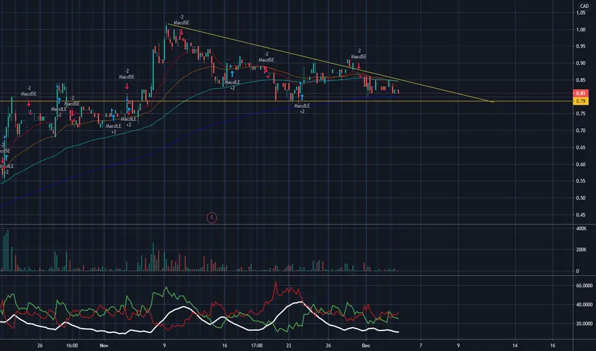596x351 pixels.
Task: Click the 0.90 price axis label
Action: point(581,63)
